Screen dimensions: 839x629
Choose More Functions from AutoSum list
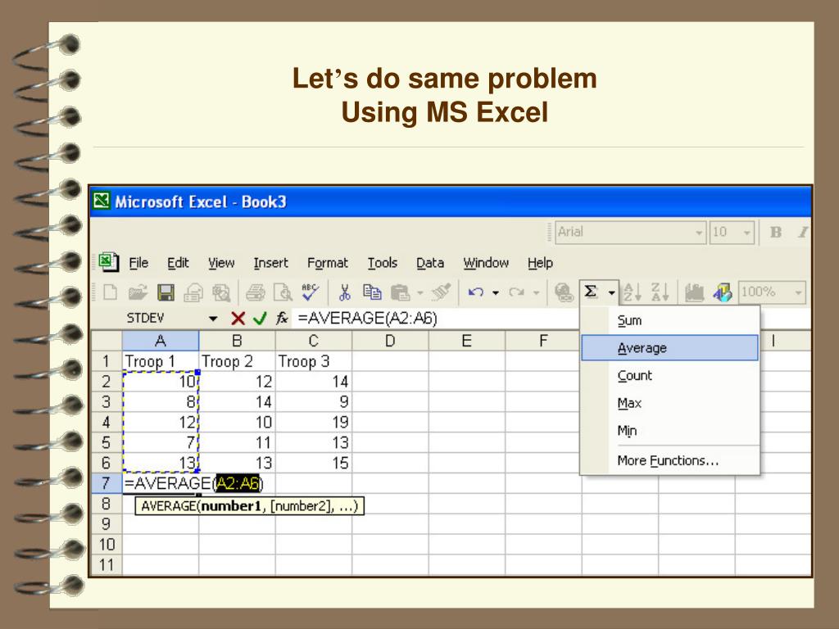(x=670, y=460)
